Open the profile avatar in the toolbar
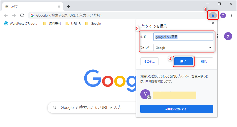Image resolution: width=237 pixels, height=127 pixels. tap(223, 15)
